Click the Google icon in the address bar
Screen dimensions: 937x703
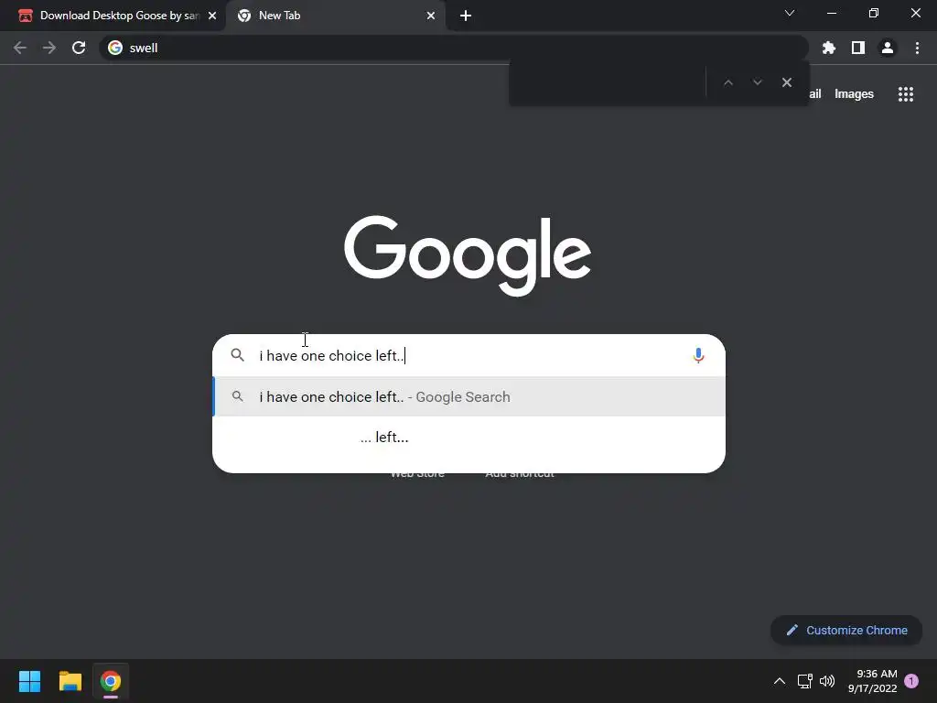tap(115, 48)
